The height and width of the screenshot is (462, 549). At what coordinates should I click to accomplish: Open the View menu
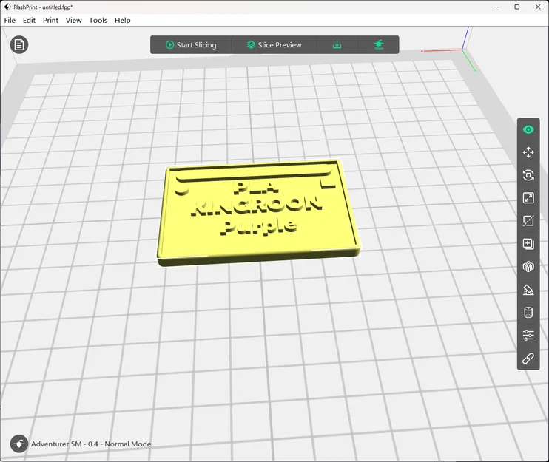(x=73, y=20)
